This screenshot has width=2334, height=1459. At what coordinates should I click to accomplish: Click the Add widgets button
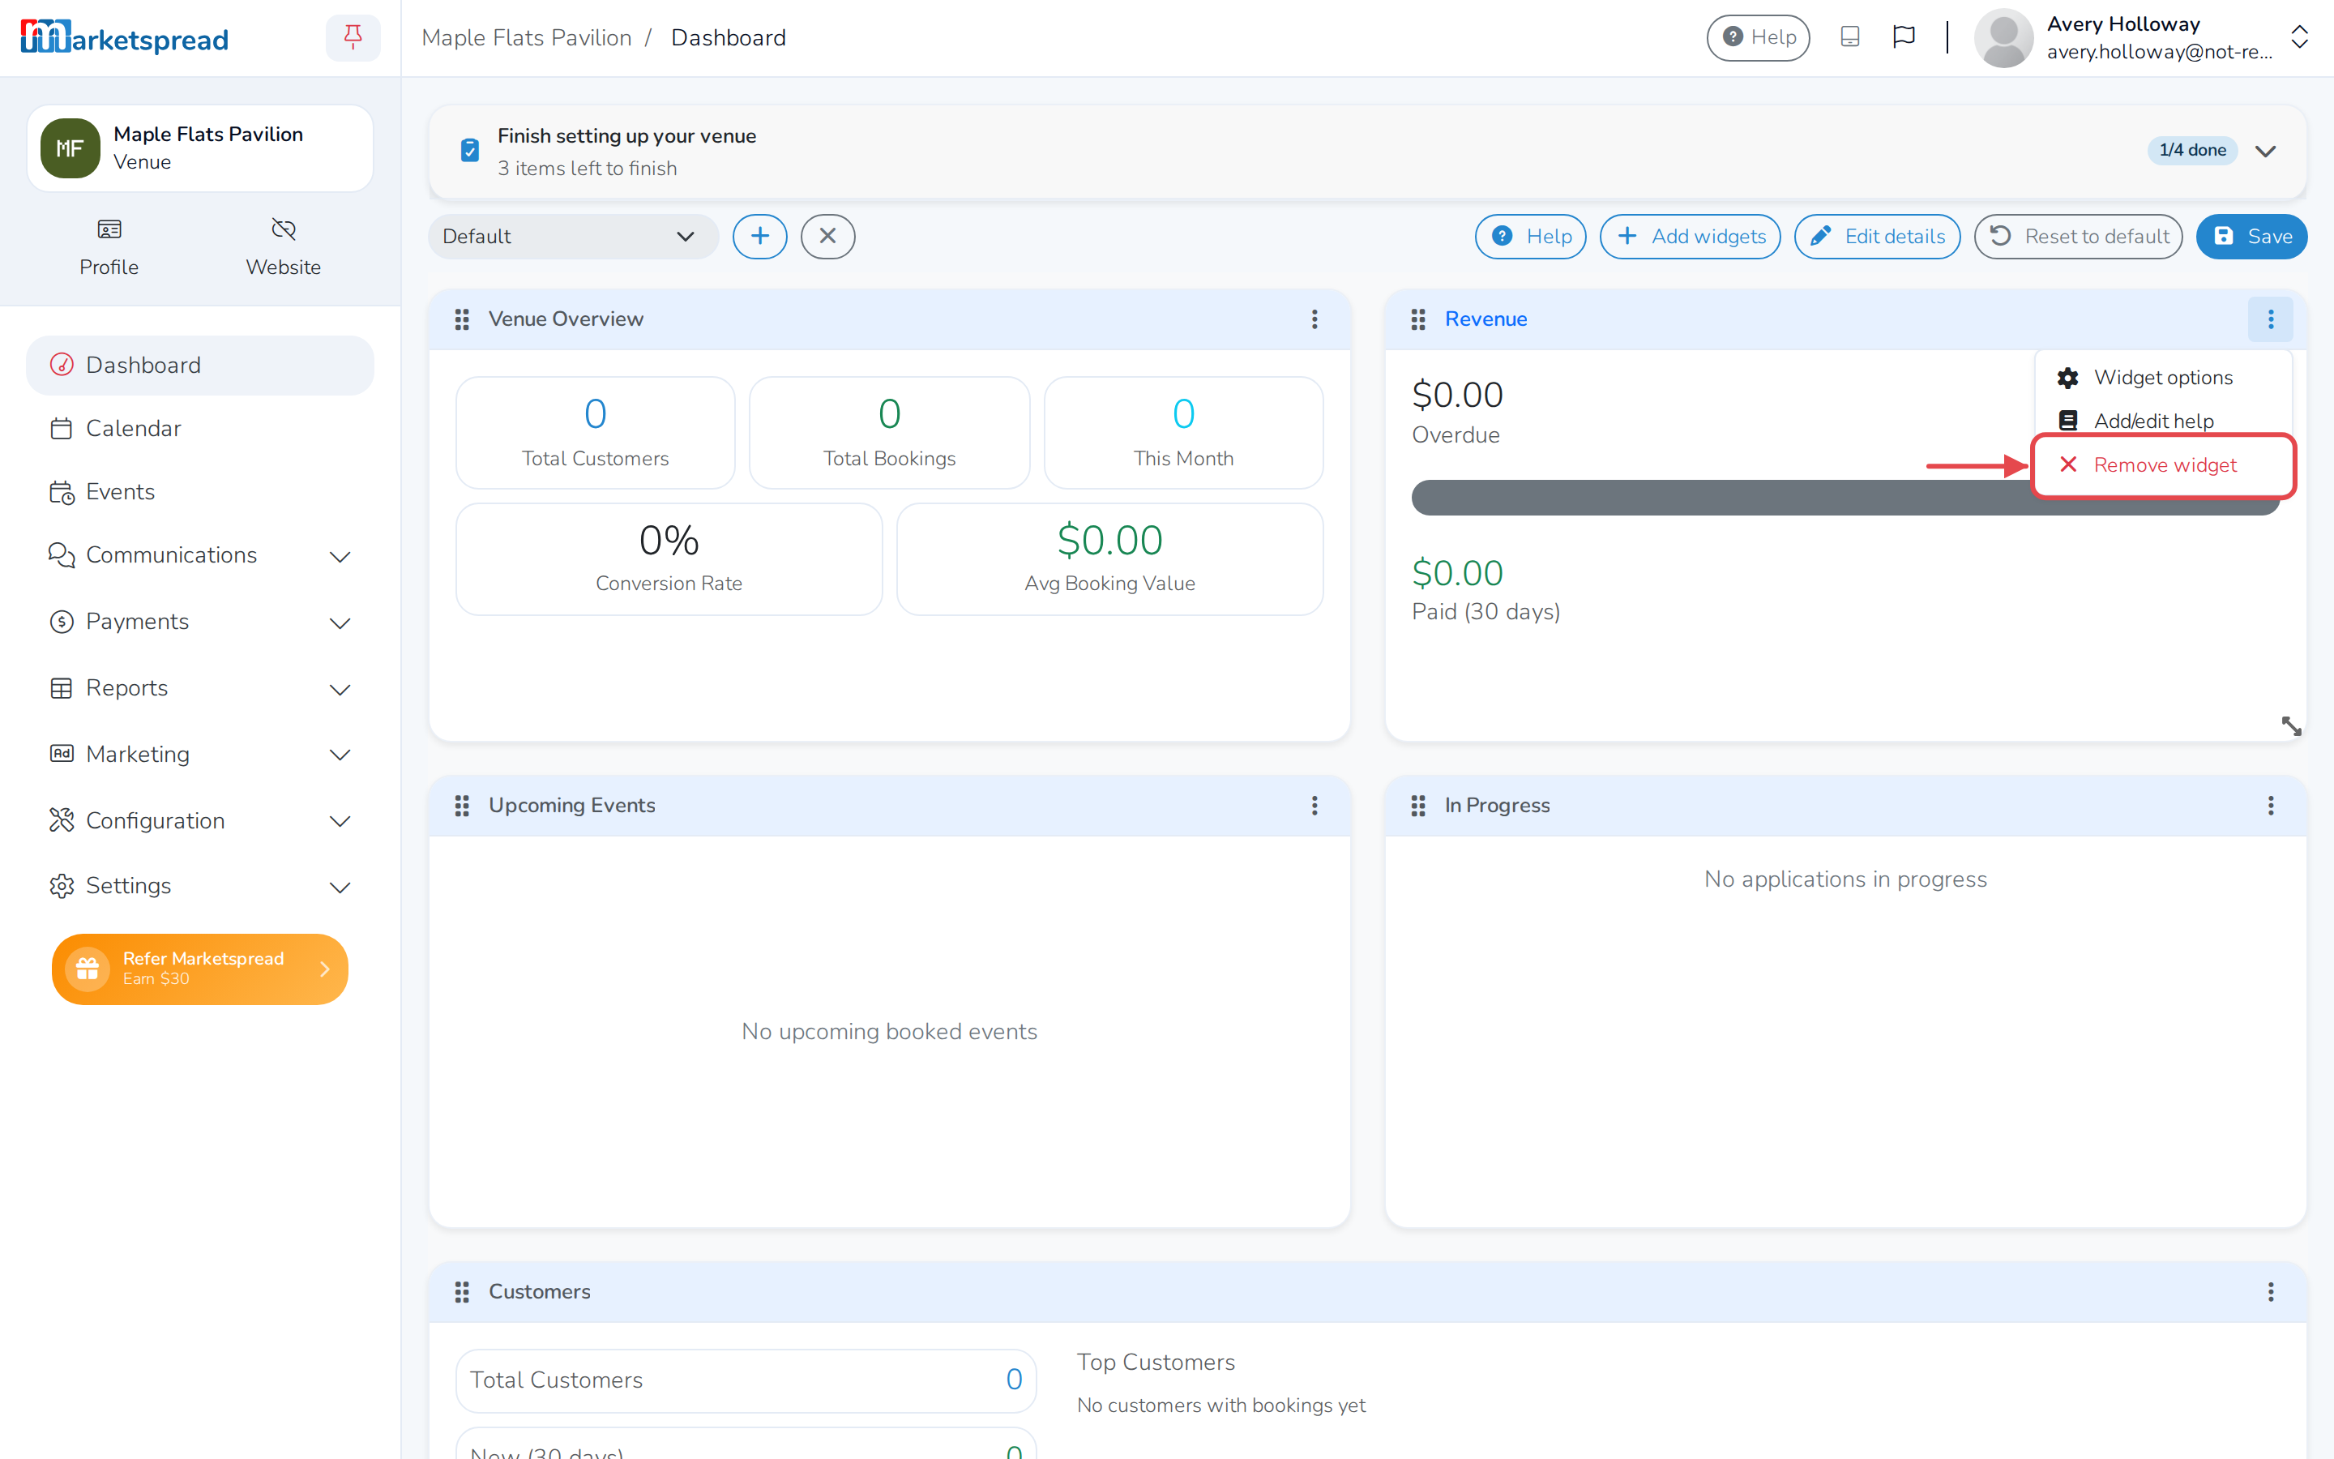click(x=1690, y=237)
